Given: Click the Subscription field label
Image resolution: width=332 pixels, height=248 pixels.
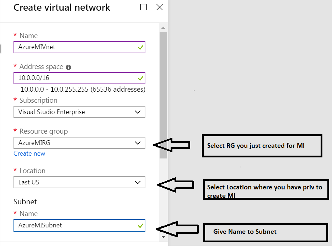Looking at the screenshot, I should click(38, 100).
